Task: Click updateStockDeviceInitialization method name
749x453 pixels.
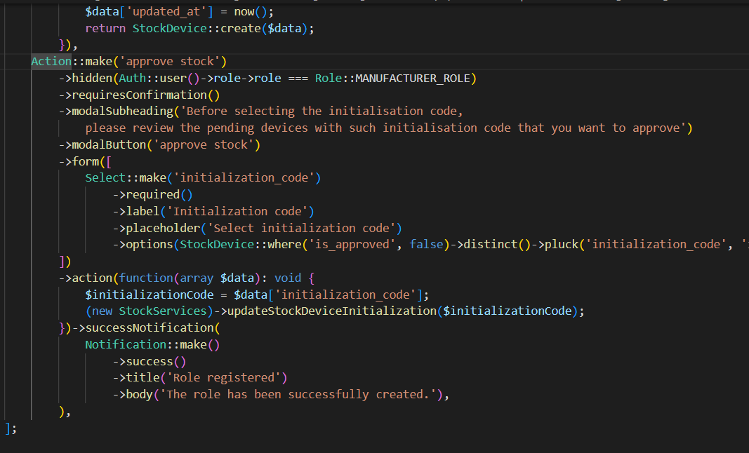Action: [332, 311]
